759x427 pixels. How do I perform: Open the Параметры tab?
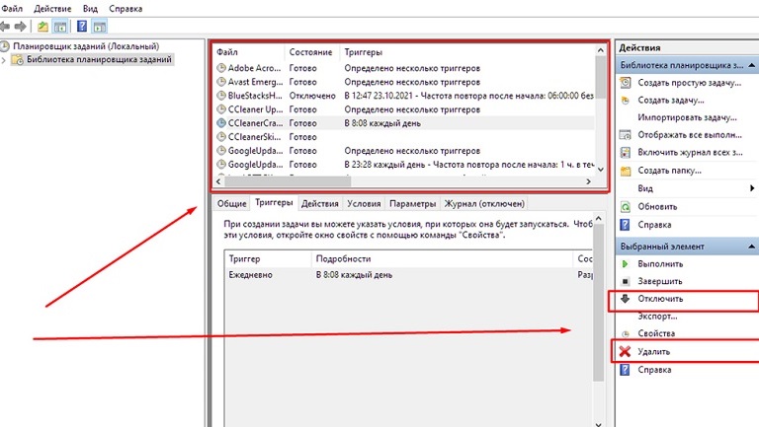click(412, 203)
